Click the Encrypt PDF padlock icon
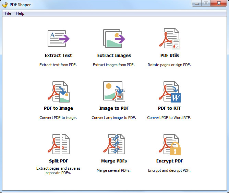Viewport: 229px width, 193px height. [169, 144]
